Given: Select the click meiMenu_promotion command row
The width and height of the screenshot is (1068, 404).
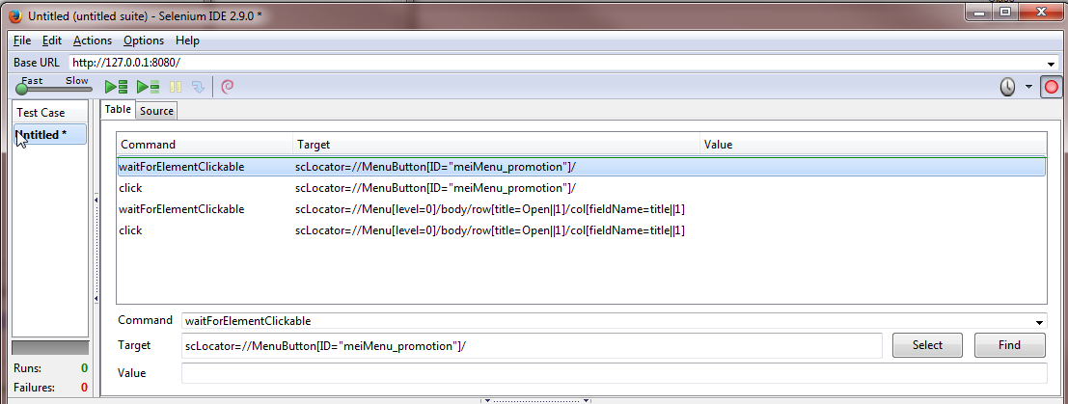Looking at the screenshot, I should click(581, 188).
